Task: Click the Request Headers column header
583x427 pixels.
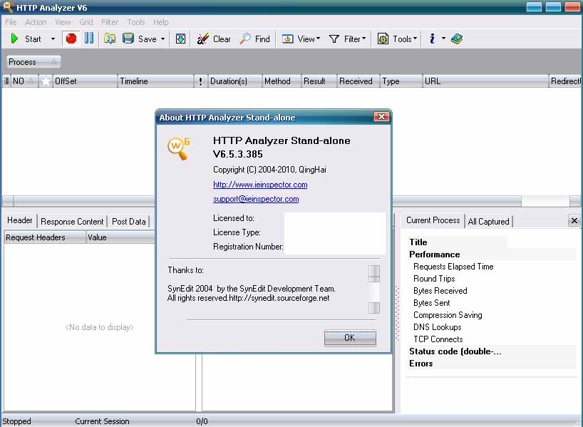Action: [45, 237]
